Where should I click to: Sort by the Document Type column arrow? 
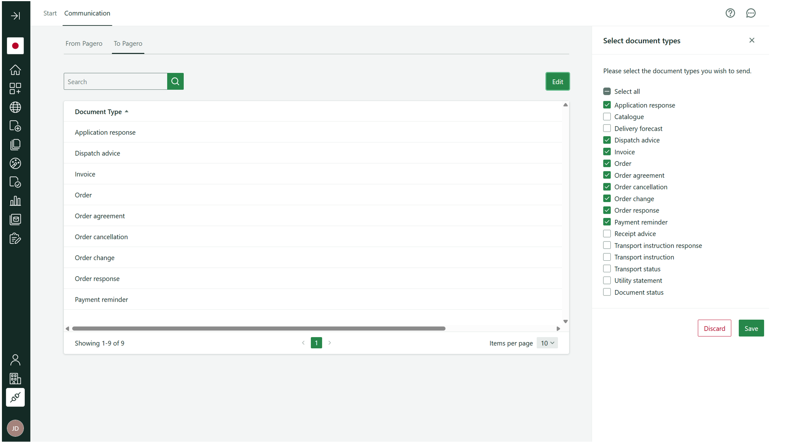pyautogui.click(x=127, y=111)
